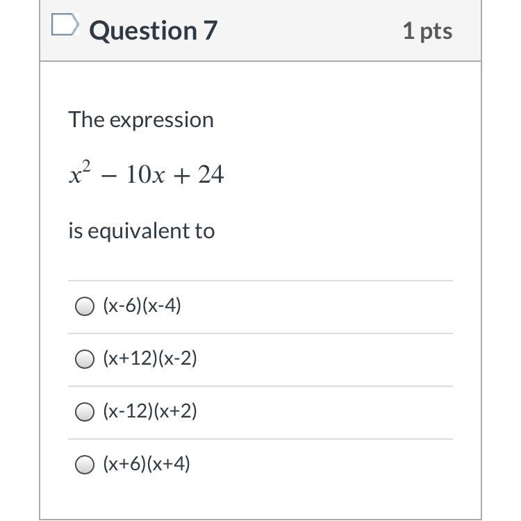Click the Question 7 heading

[154, 31]
